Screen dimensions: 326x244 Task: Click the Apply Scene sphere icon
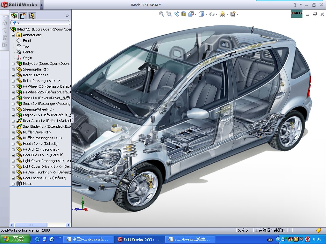[223, 14]
